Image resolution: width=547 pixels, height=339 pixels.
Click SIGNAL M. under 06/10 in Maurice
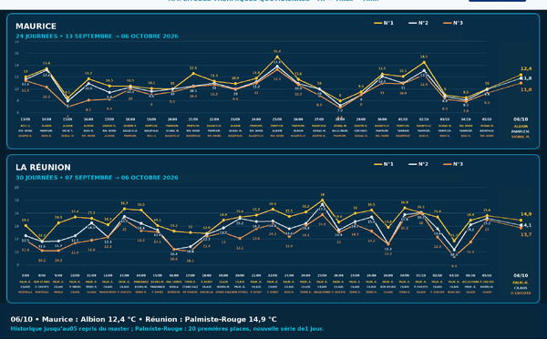[x=521, y=137]
